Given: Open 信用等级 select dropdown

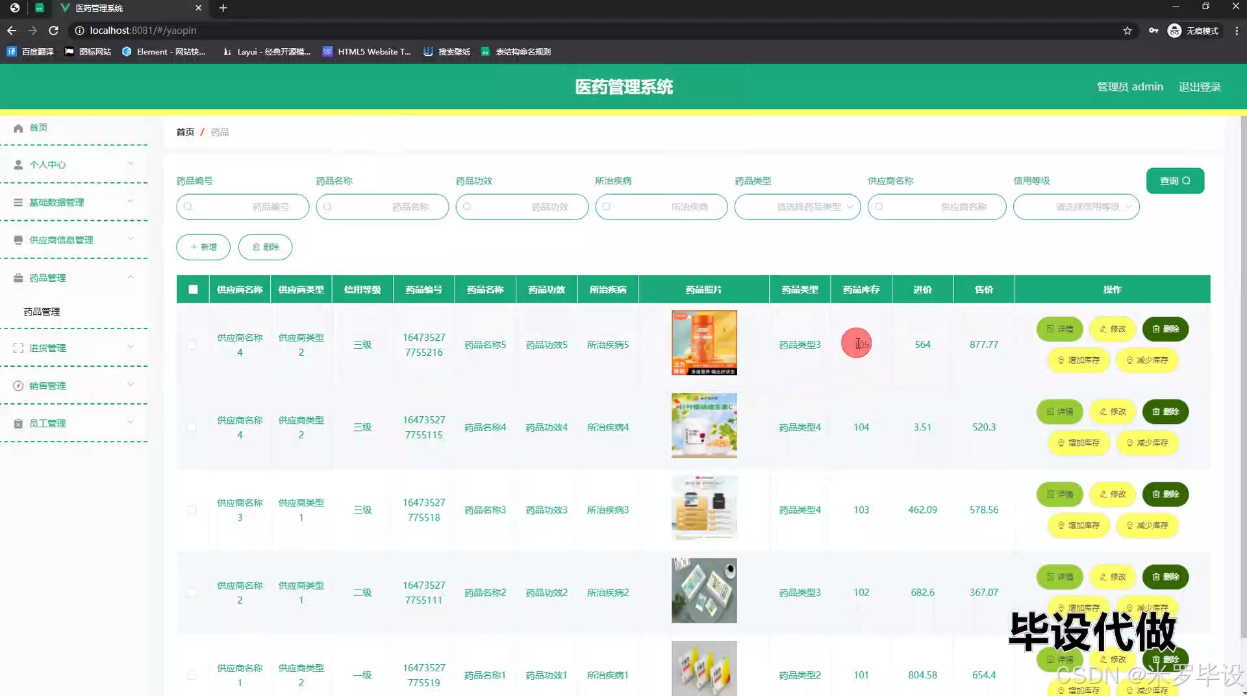Looking at the screenshot, I should 1076,206.
